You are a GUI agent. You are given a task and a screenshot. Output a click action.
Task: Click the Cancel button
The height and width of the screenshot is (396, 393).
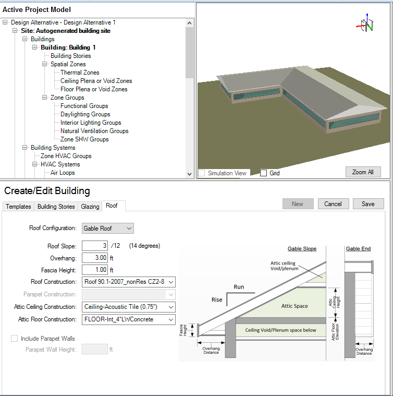(x=333, y=204)
